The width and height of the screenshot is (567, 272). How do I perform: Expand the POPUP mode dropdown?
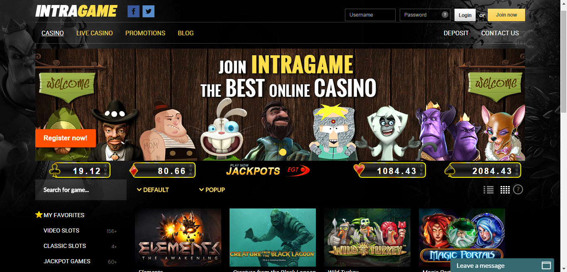(212, 190)
